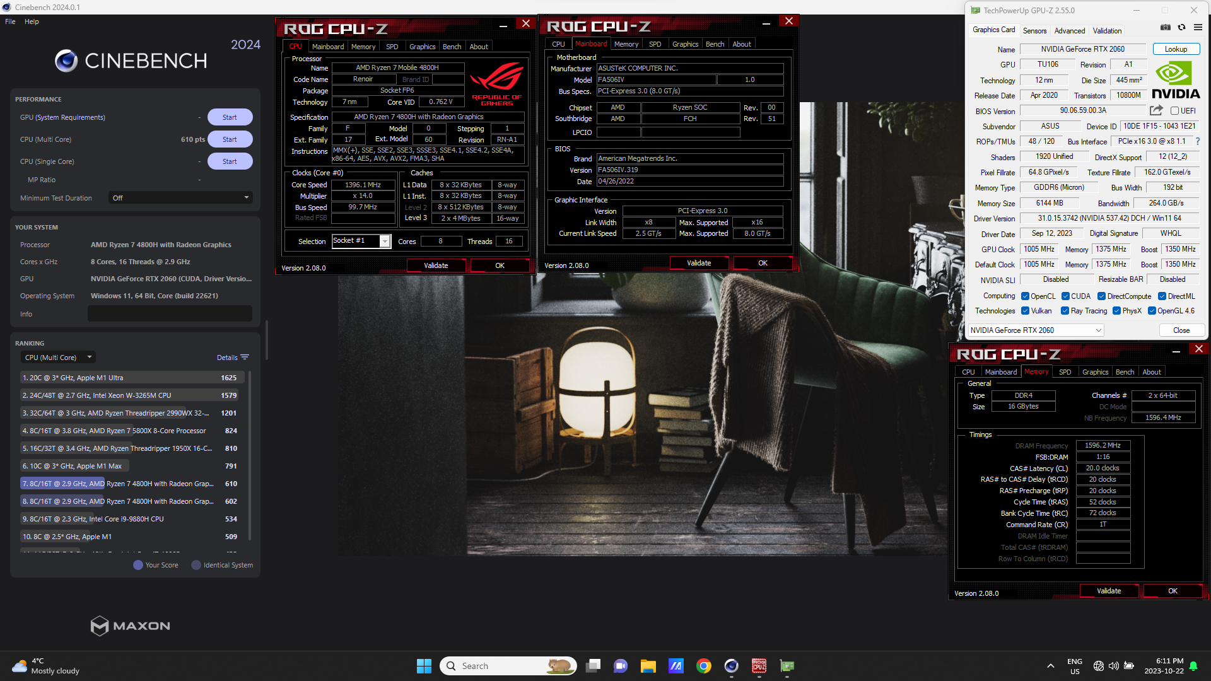Switch to ROG CPU-Z via its taskbar icon
The image size is (1211, 681).
(x=759, y=666)
